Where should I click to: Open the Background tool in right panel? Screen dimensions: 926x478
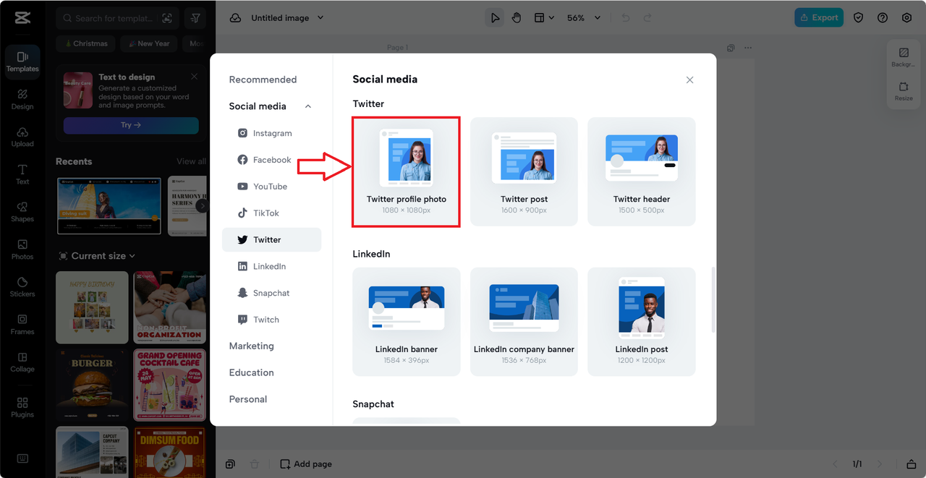point(904,57)
